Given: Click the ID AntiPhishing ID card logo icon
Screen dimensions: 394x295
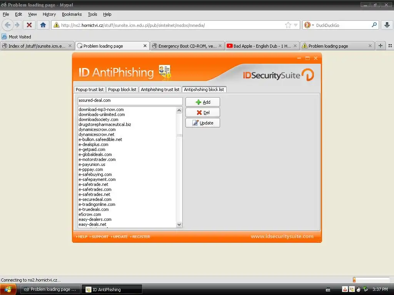Looking at the screenshot, I should pyautogui.click(x=165, y=72).
